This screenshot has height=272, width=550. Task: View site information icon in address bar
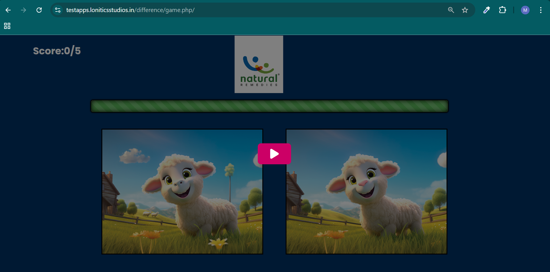(x=58, y=10)
